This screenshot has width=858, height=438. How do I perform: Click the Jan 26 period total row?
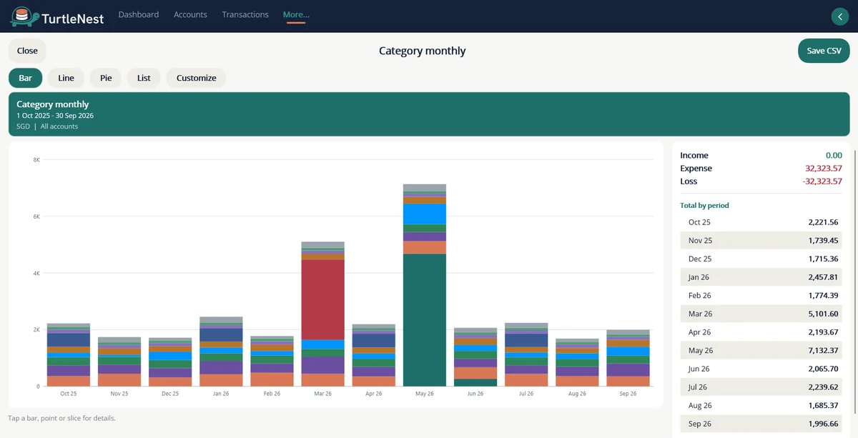point(761,277)
